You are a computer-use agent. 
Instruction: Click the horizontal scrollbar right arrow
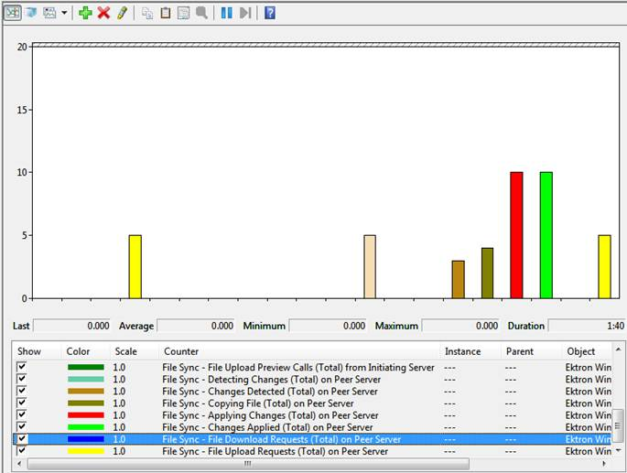(604, 464)
